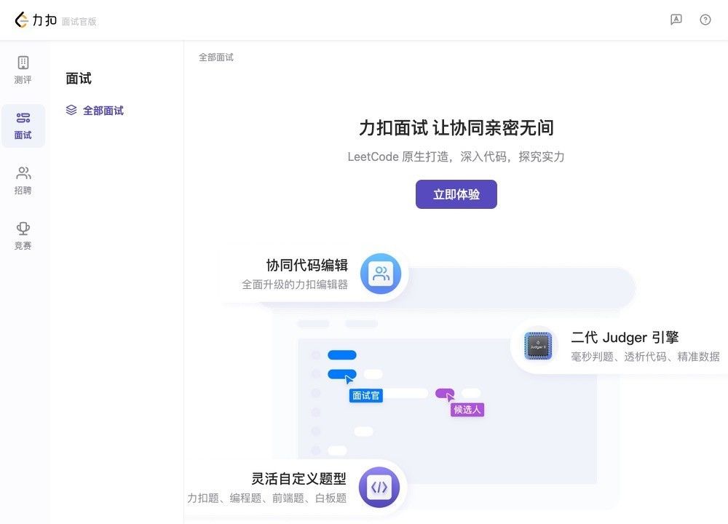The height and width of the screenshot is (524, 728).
Task: Open the language switch icon
Action: coord(676,20)
